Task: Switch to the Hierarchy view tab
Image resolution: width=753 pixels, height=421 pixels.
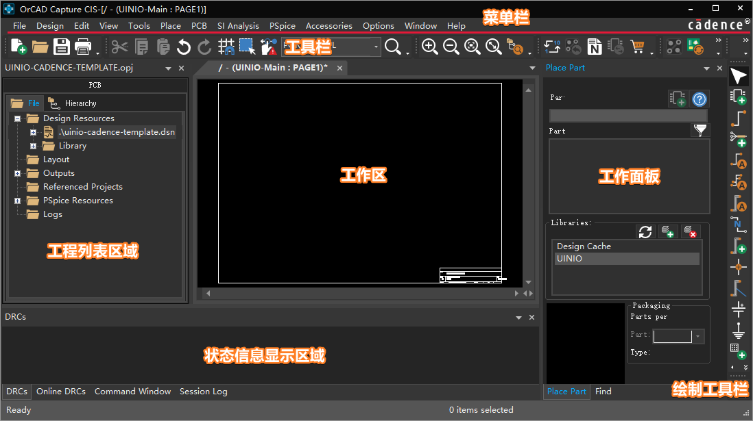Action: tap(80, 103)
